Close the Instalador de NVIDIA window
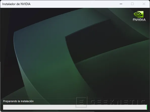The image size is (150, 112). 144,4
